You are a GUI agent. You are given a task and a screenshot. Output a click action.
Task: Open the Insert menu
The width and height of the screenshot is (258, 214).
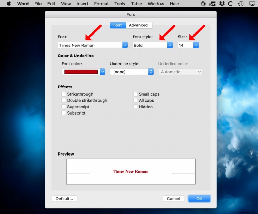[x=83, y=4]
